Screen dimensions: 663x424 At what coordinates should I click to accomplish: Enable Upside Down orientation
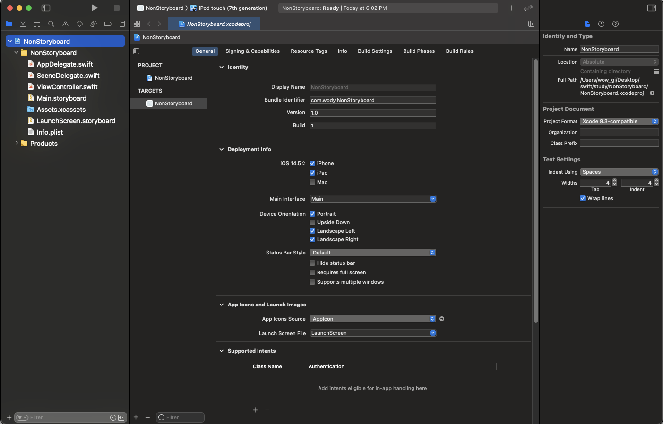point(312,222)
